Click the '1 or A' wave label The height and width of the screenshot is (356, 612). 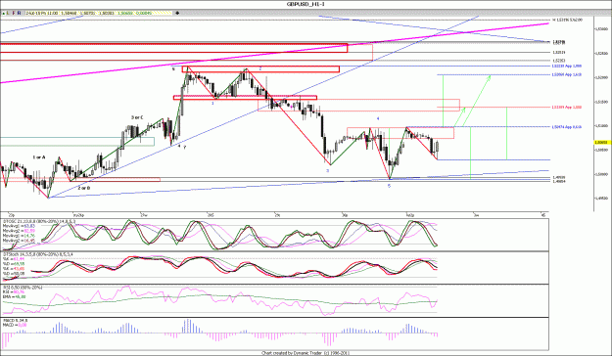(x=39, y=157)
